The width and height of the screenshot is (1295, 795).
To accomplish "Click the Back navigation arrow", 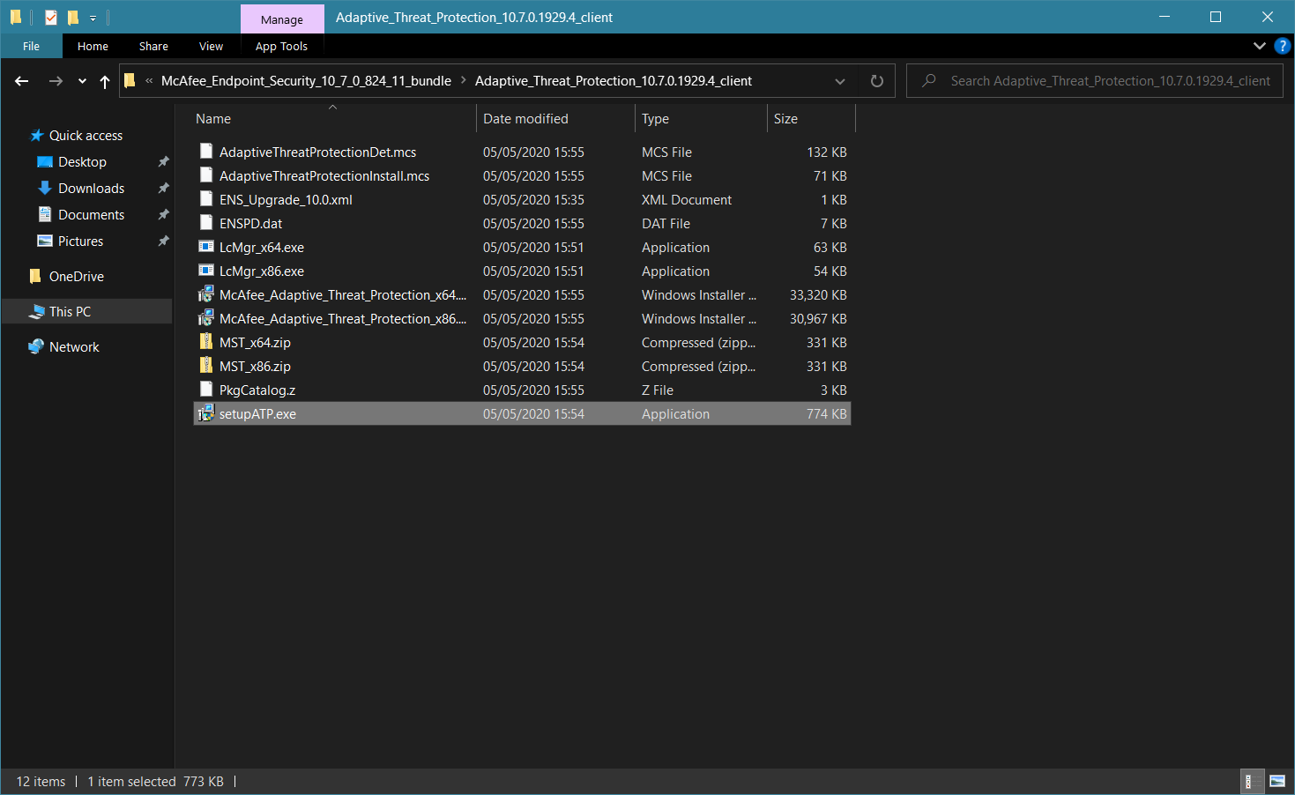I will [x=22, y=81].
